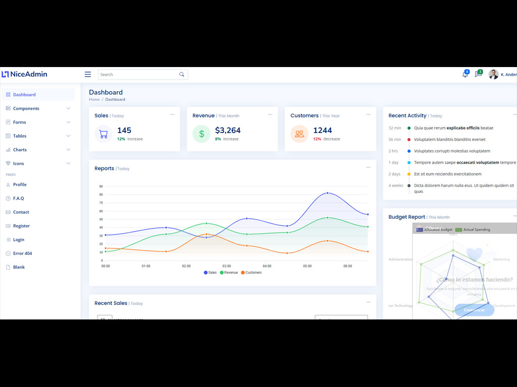The image size is (517, 387).
Task: Toggle the Revenue series in chart legend
Action: click(x=229, y=273)
